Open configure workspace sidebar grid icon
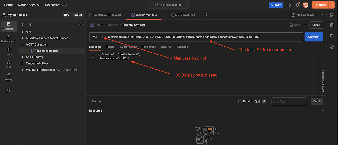This screenshot has height=145, width=338. pyautogui.click(x=8, y=91)
